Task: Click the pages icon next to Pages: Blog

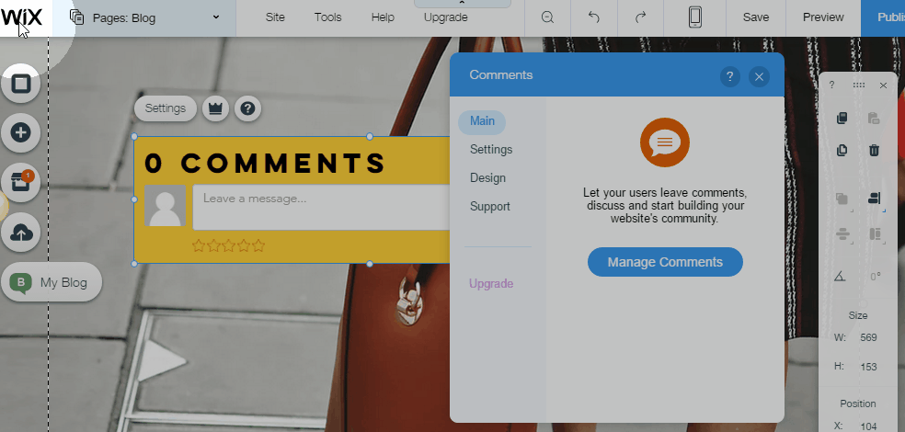Action: point(76,17)
